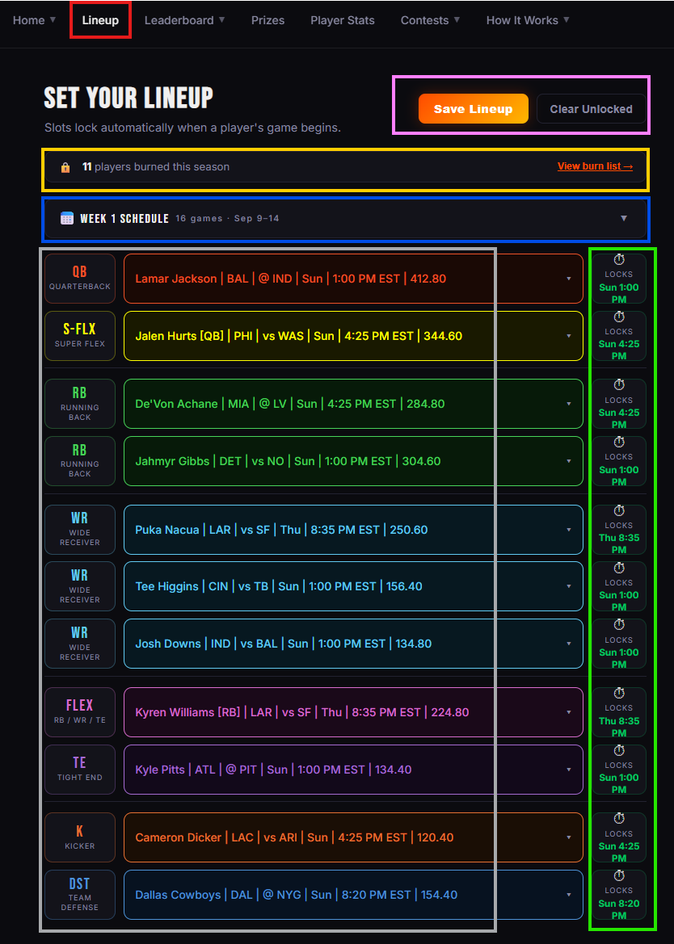Click the stopwatch icon in Josh Downs' row
674x944 pixels.
pyautogui.click(x=618, y=625)
